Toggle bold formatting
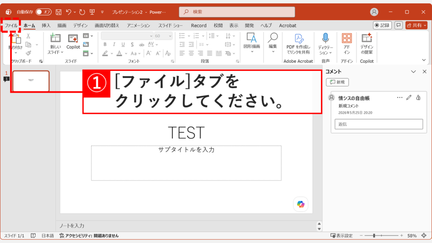The image size is (432, 243). (x=105, y=44)
